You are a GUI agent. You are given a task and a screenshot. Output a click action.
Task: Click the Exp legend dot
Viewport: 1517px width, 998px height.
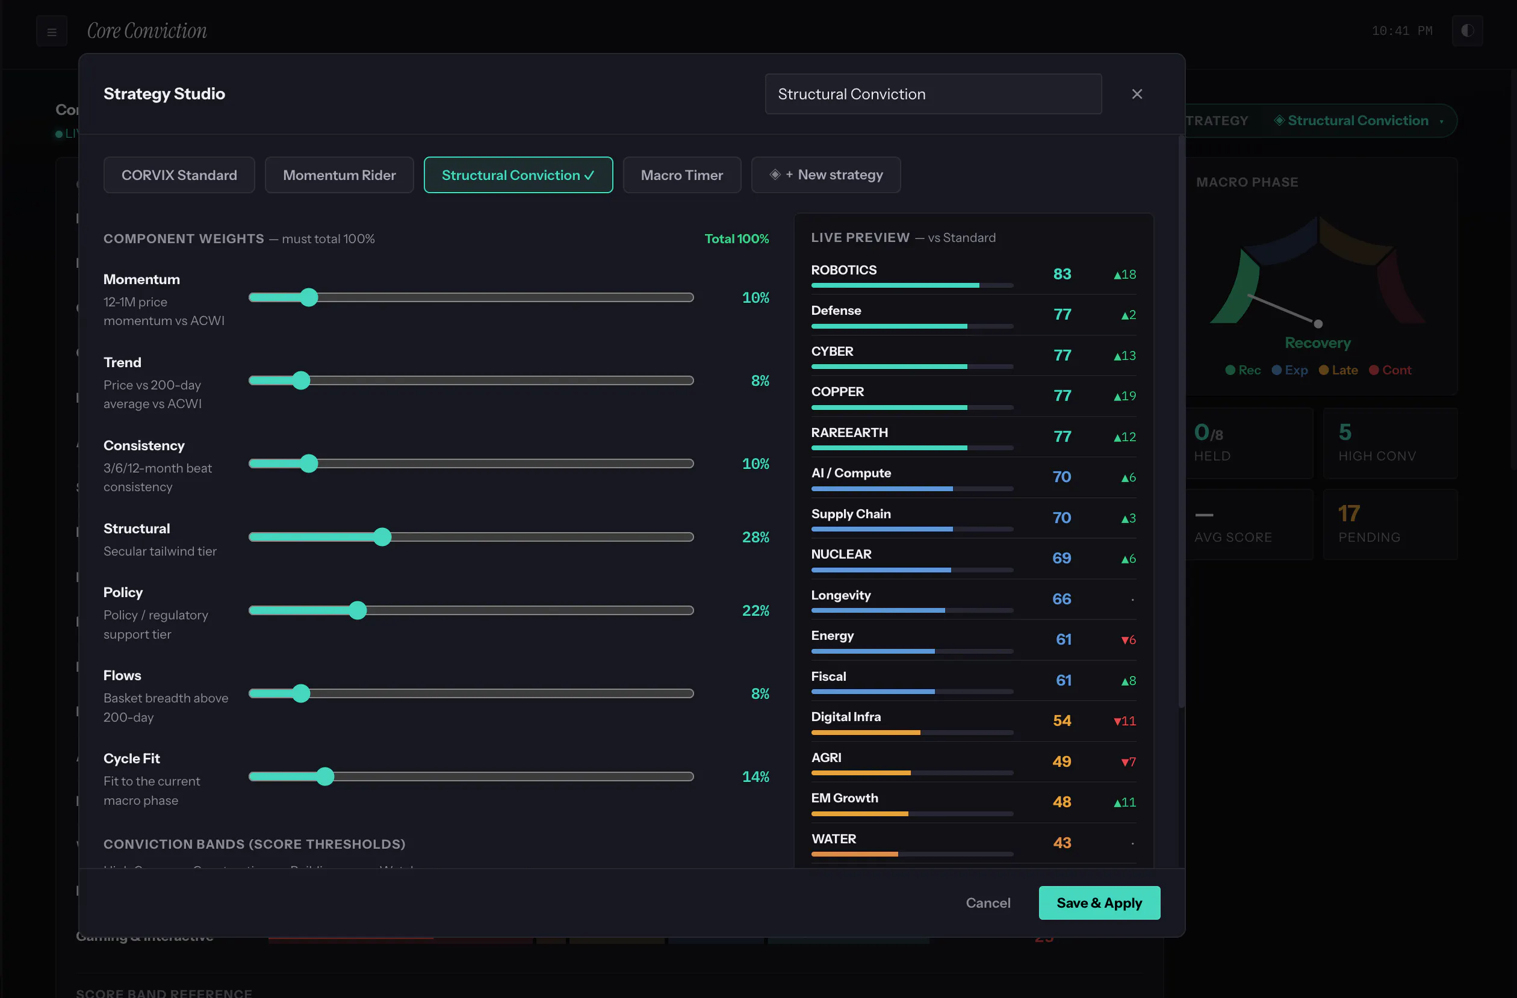1276,370
